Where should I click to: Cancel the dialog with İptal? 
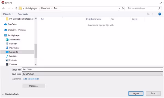pos(153,94)
